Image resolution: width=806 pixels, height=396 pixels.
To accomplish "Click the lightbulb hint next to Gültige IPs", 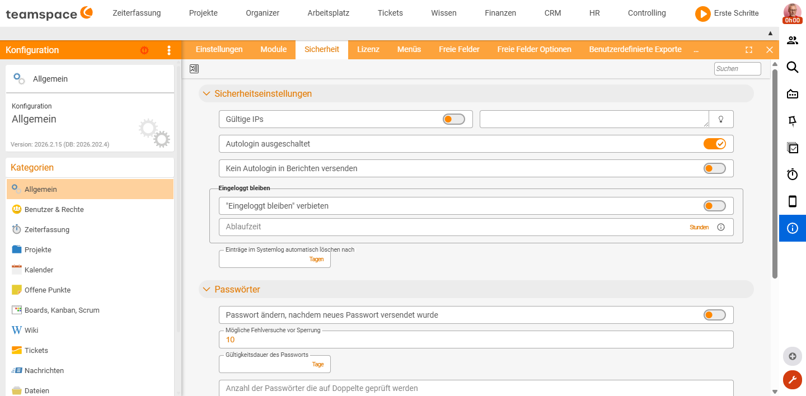I will pos(721,119).
